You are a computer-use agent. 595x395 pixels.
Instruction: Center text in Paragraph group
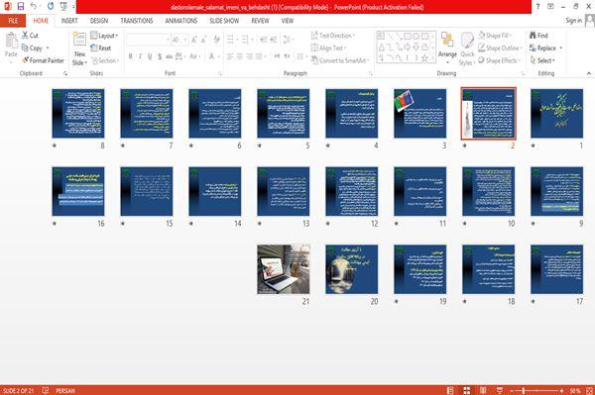240,56
